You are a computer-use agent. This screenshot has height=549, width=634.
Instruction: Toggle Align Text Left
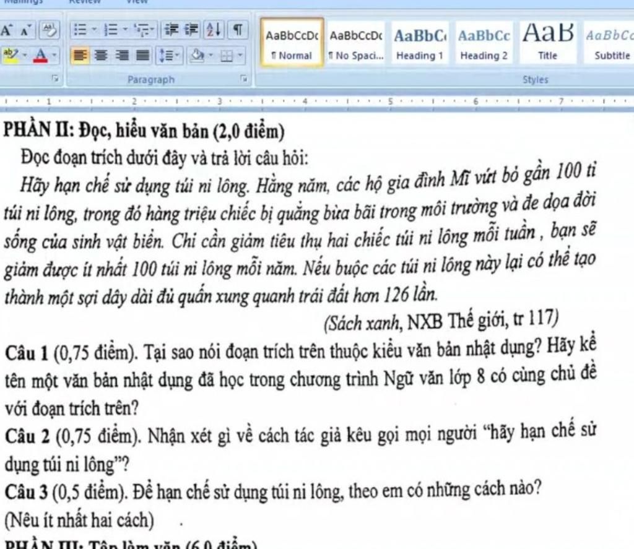[80, 55]
